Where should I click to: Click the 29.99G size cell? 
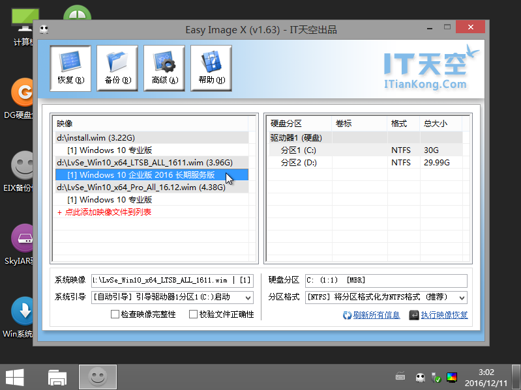coord(441,163)
